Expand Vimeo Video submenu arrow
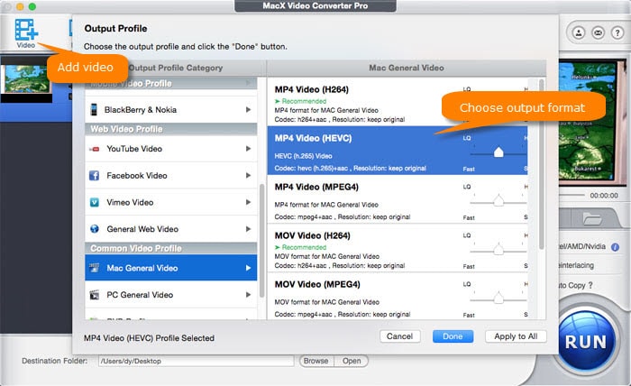This screenshot has height=386, width=631. [248, 202]
